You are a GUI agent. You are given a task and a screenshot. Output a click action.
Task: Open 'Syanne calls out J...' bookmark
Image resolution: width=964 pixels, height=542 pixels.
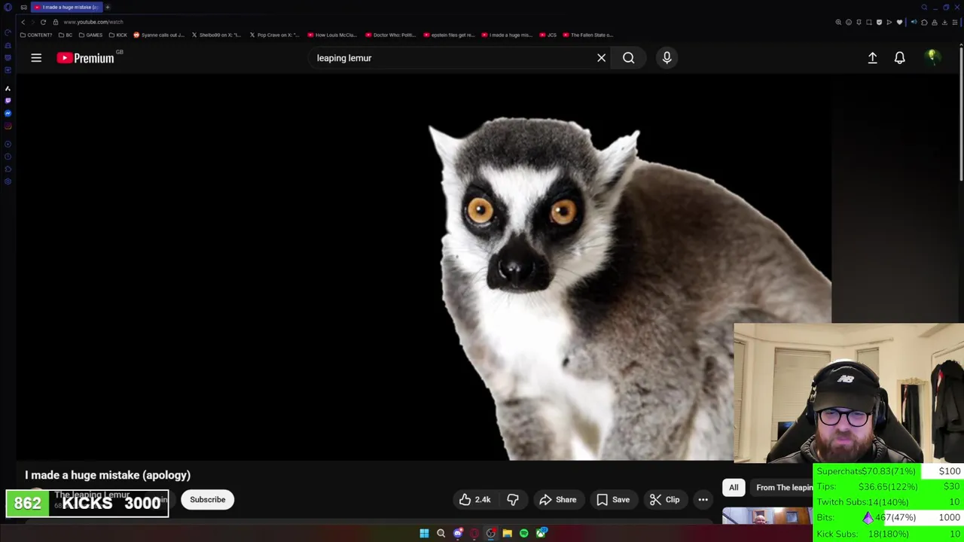(159, 35)
